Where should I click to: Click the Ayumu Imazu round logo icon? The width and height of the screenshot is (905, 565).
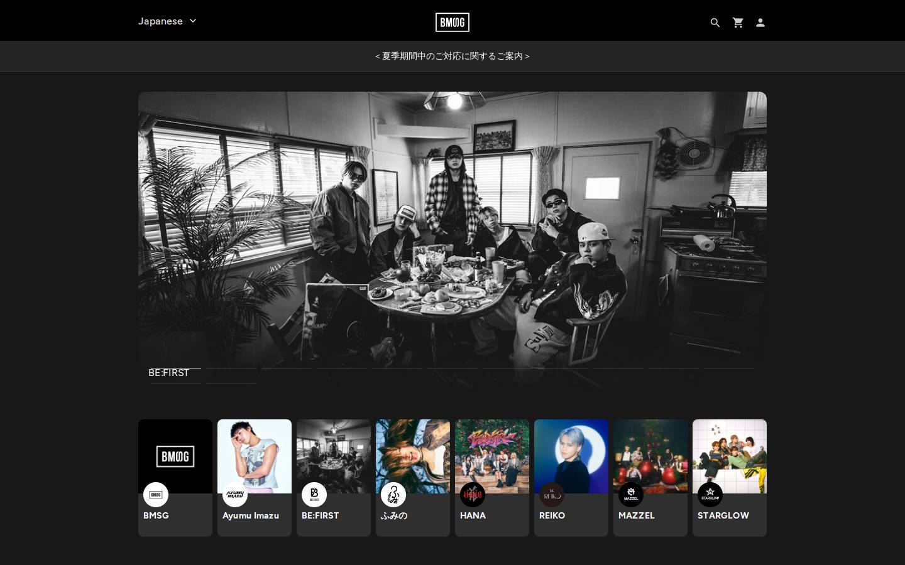[235, 495]
